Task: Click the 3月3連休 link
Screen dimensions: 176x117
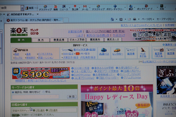Action: coord(53,110)
